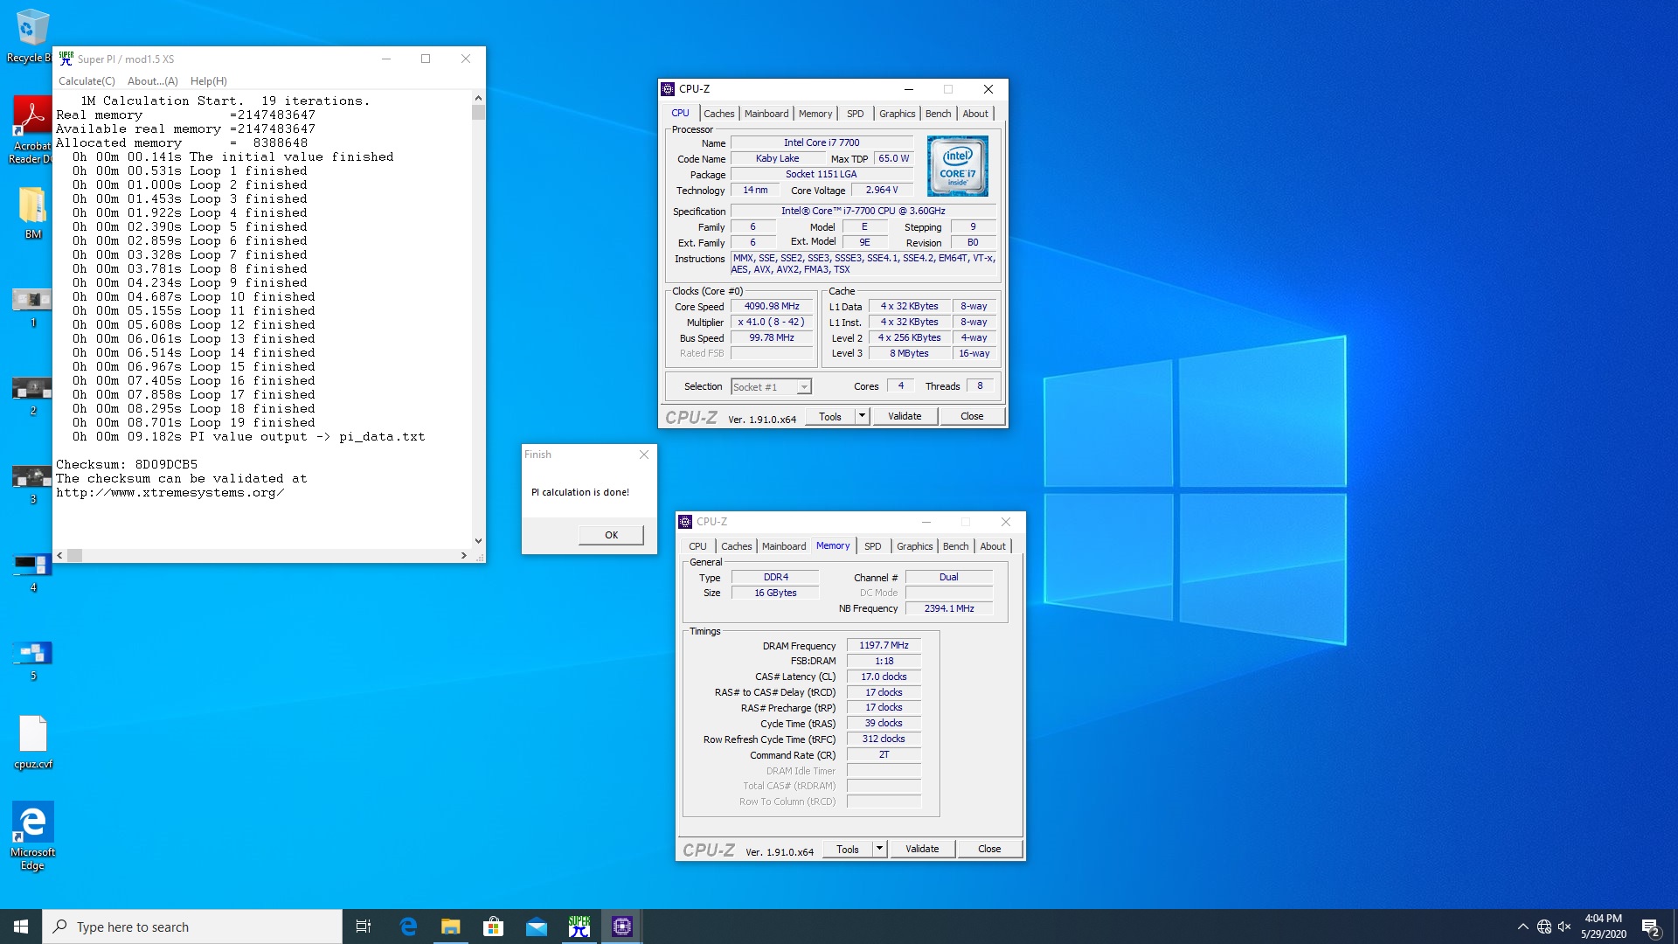Click the taskbar clock showing 4:04 PM
Viewport: 1678px width, 944px height.
pos(1603,927)
